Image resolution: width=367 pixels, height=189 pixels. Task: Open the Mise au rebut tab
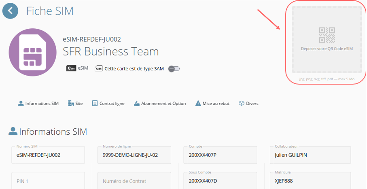[x=212, y=103]
